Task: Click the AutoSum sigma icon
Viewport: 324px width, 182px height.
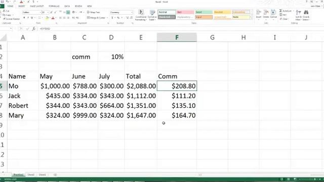Action: (281, 11)
